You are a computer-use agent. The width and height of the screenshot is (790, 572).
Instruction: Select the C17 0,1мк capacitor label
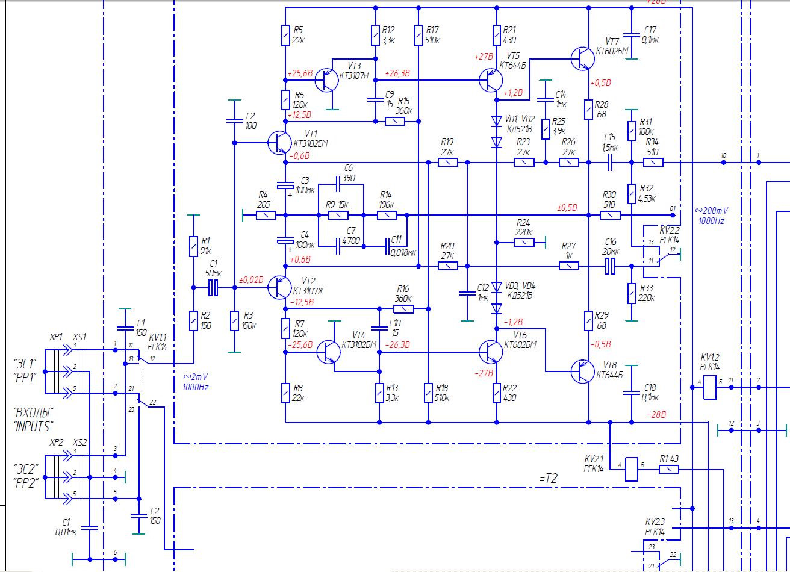651,35
